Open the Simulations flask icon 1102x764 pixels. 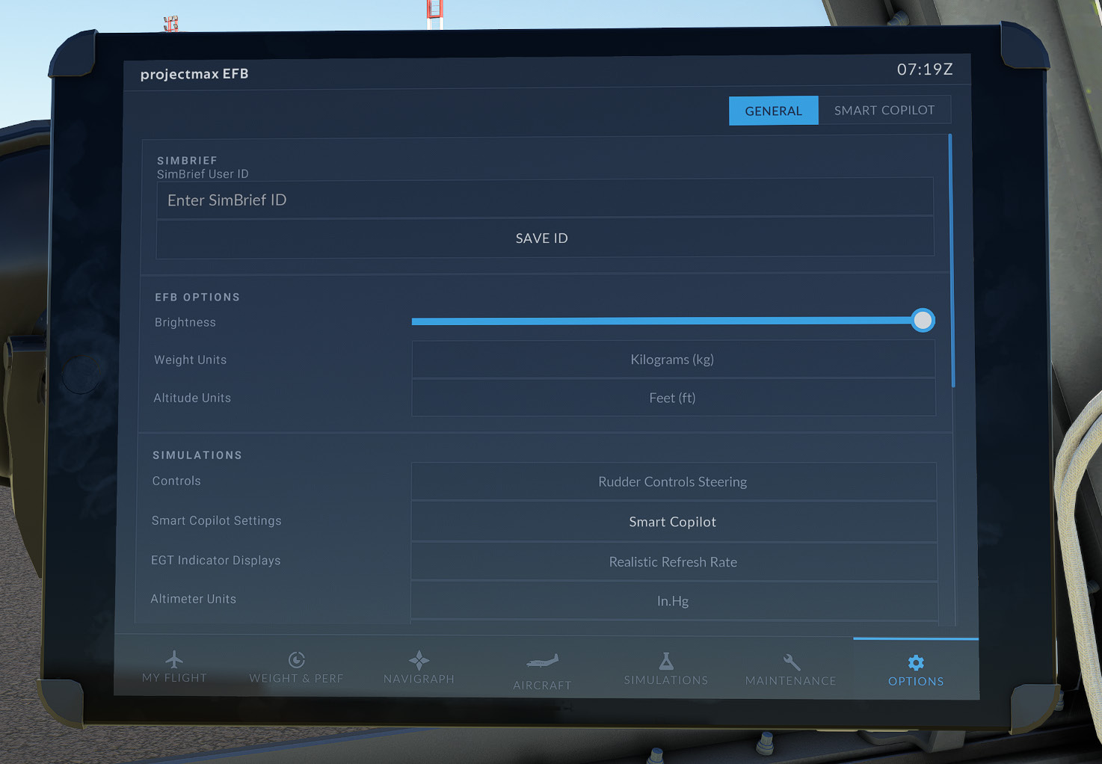tap(666, 661)
